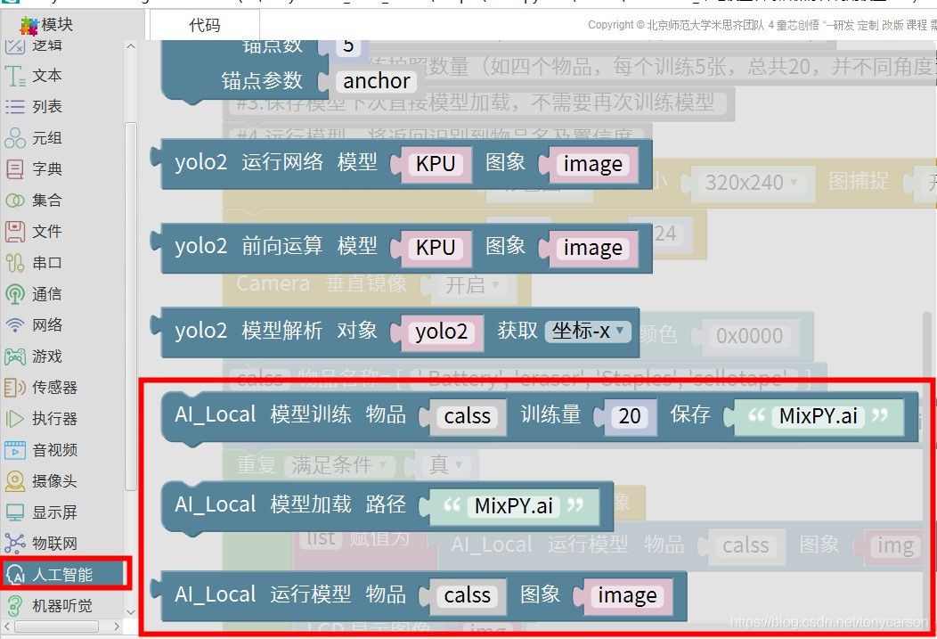Expand the 320x240 resolution dropdown

pyautogui.click(x=754, y=184)
